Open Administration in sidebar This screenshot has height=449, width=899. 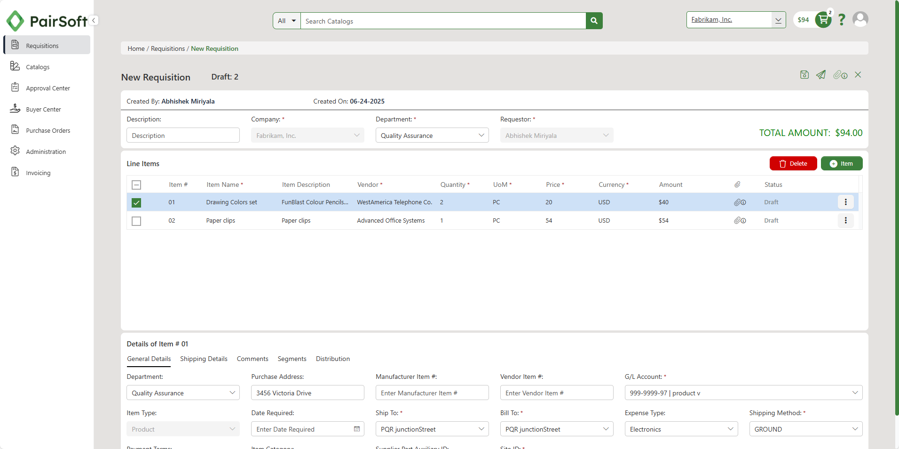pos(47,152)
